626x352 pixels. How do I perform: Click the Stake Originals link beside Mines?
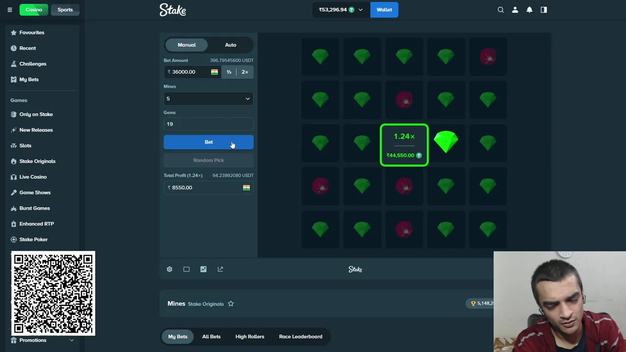coord(206,304)
